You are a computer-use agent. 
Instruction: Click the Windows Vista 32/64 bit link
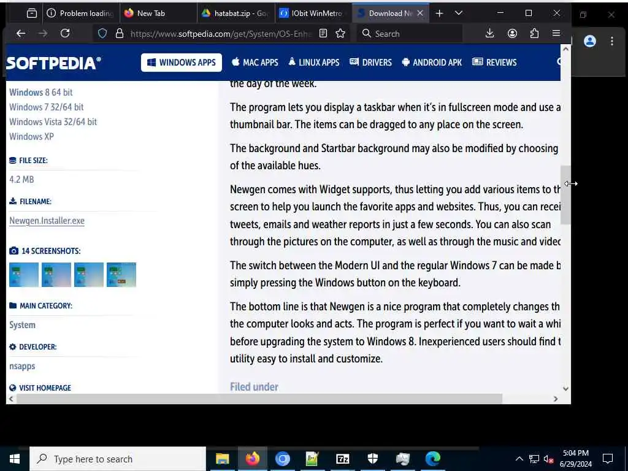[x=53, y=122]
